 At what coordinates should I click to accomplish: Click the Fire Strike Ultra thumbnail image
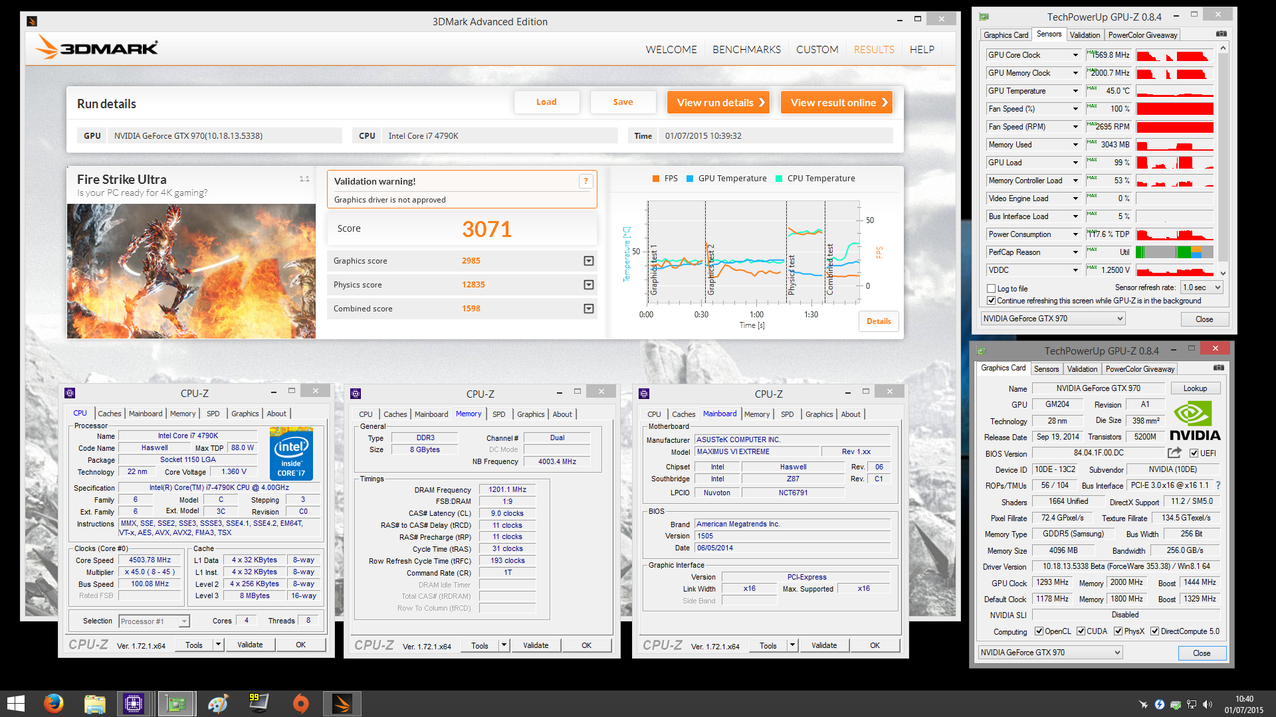[191, 271]
